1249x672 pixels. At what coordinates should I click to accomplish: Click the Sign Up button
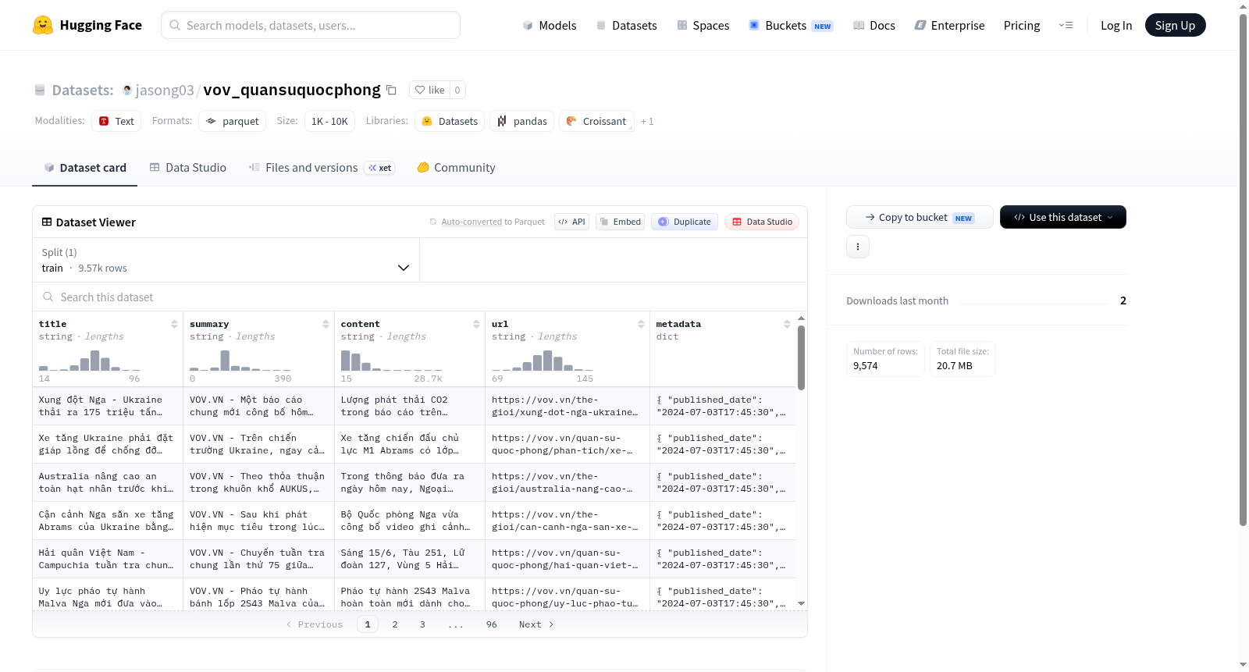coord(1175,25)
